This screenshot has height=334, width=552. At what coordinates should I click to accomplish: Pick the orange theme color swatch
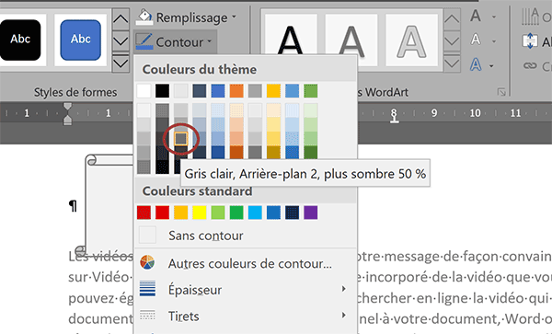tap(236, 91)
